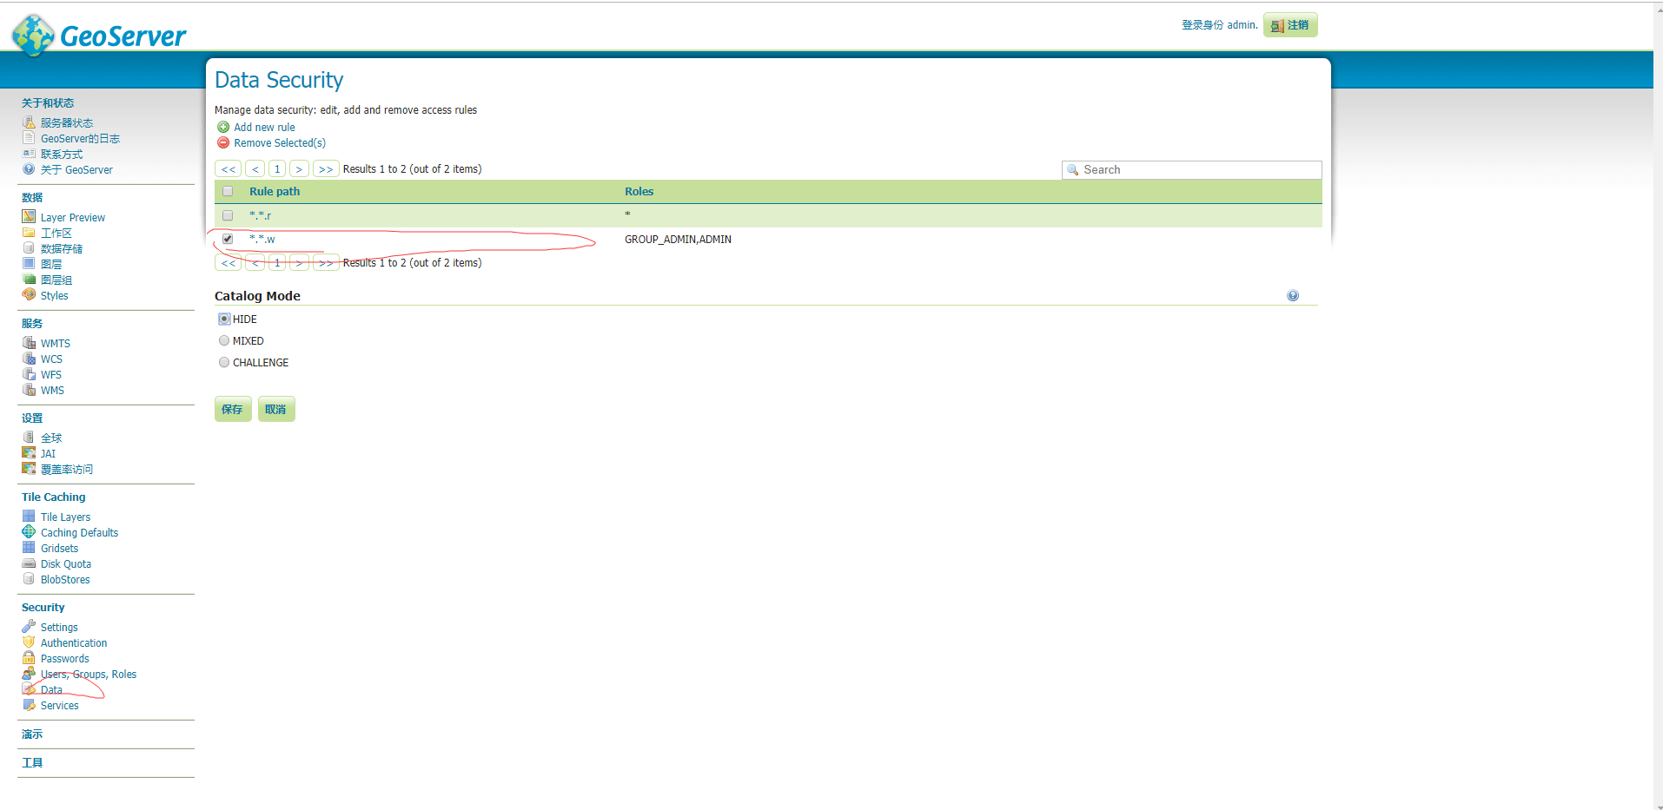
Task: Open the Authentication settings page
Action: [x=74, y=643]
